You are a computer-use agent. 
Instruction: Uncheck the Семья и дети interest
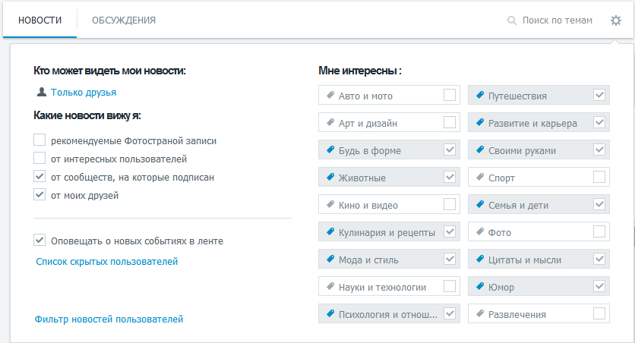click(x=599, y=204)
